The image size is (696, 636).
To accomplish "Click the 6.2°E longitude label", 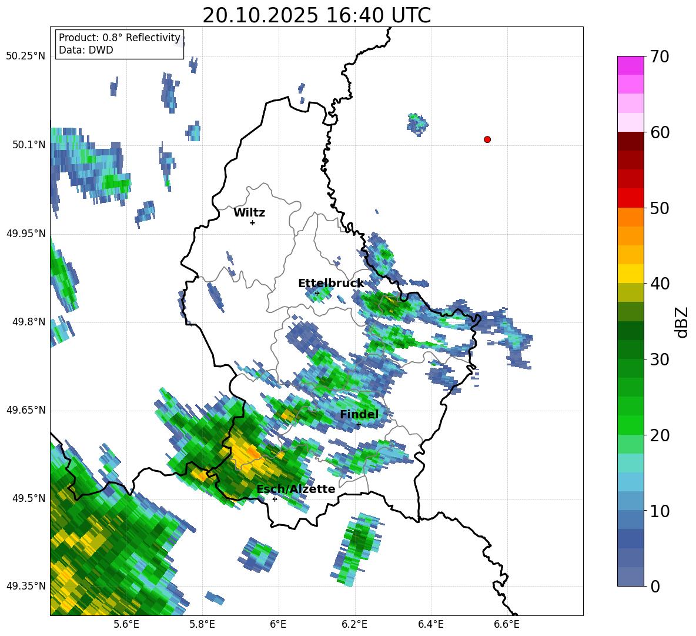I will click(354, 624).
